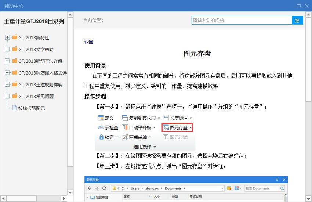Select the GTJ2018常见问题 tree label
Viewport: 312px width, 202px height.
coord(36,96)
